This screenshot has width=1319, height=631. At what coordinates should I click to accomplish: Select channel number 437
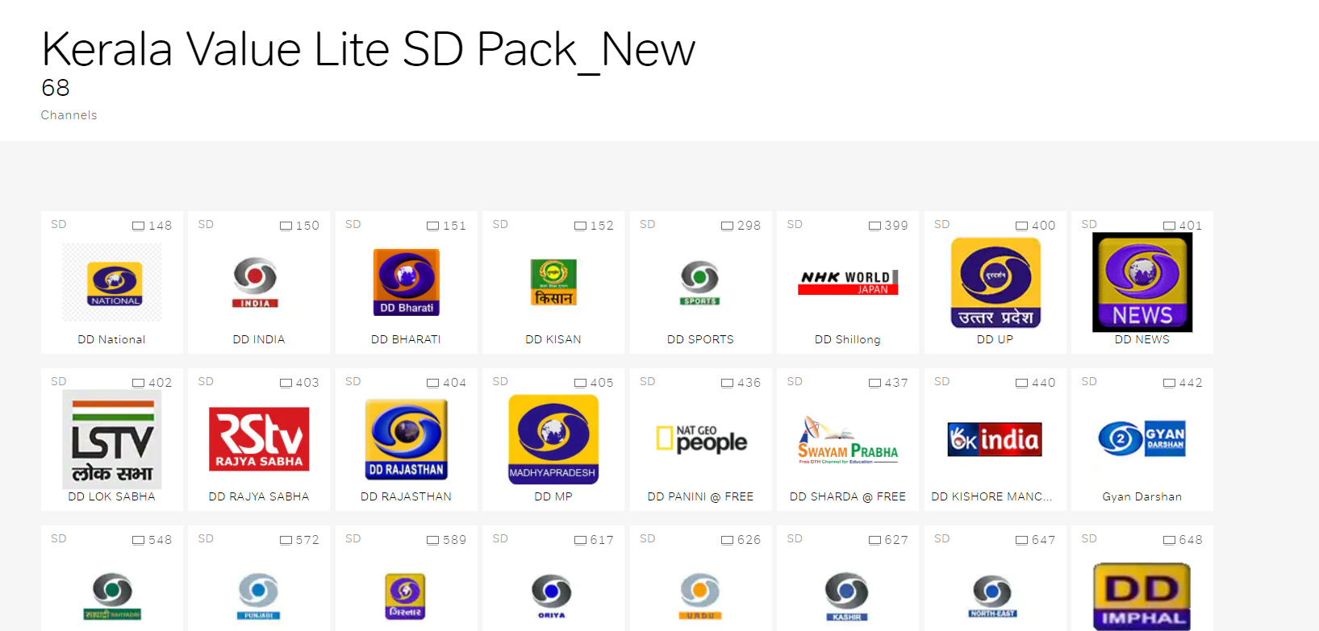click(x=896, y=383)
